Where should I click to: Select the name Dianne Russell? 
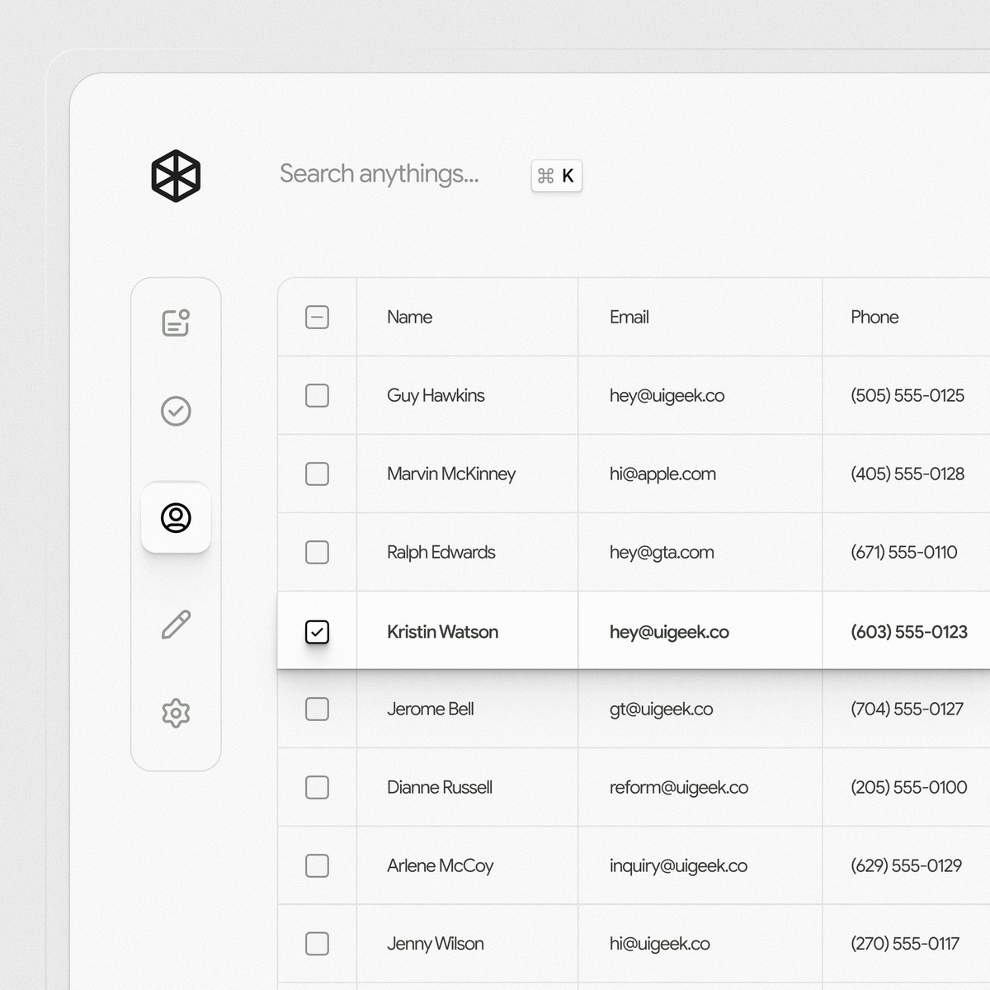tap(440, 787)
